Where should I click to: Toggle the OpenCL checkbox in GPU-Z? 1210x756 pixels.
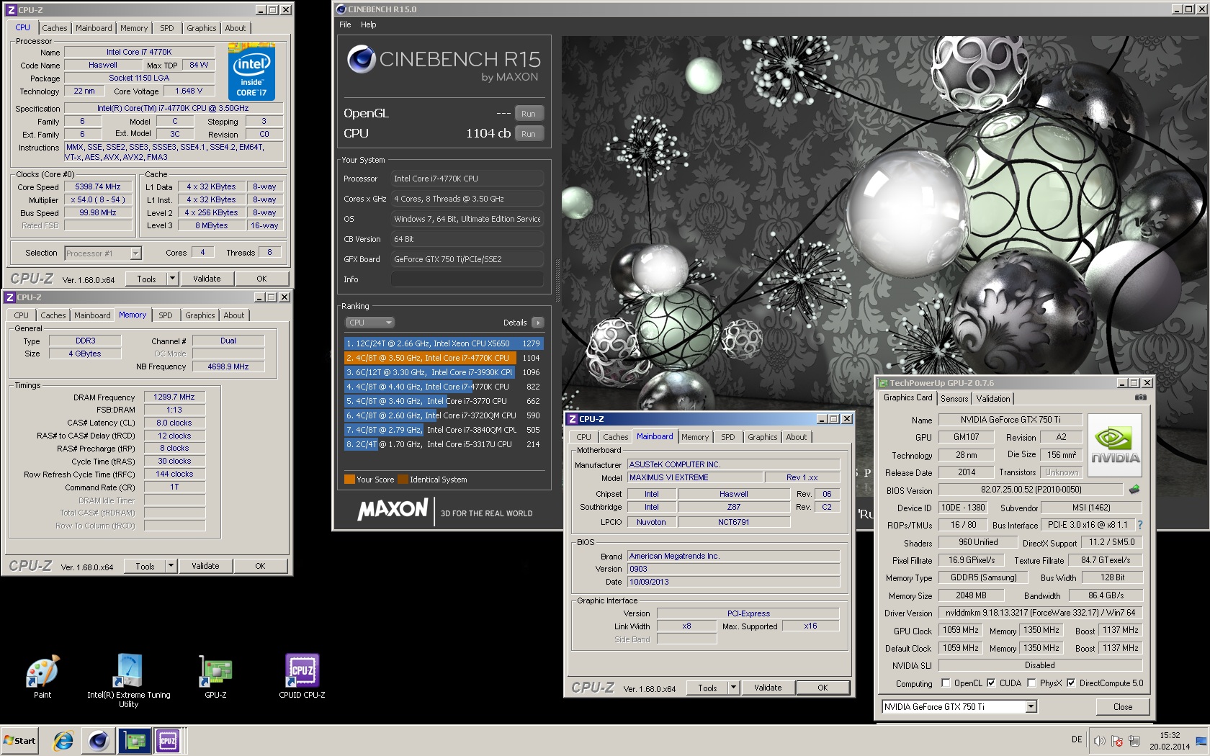click(946, 683)
